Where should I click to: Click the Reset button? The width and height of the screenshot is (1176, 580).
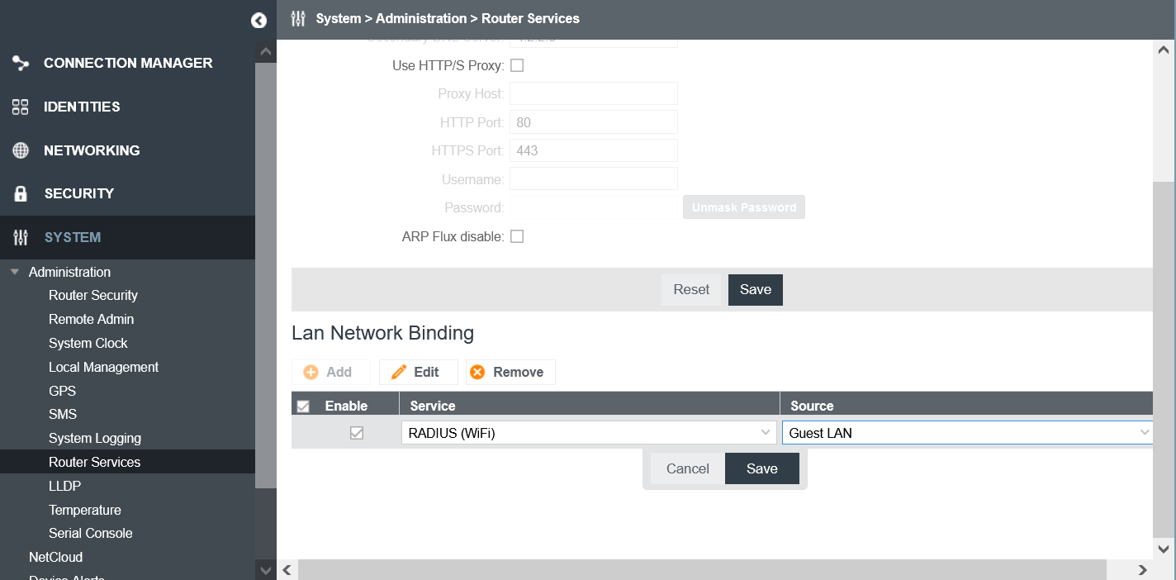coord(691,289)
